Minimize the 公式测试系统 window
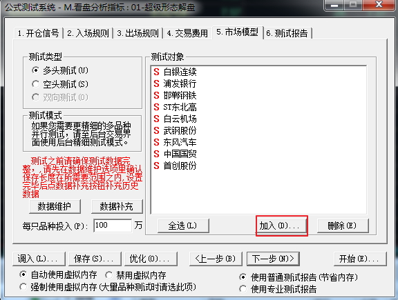Viewport: 398px width, 300px height. tap(334, 5)
